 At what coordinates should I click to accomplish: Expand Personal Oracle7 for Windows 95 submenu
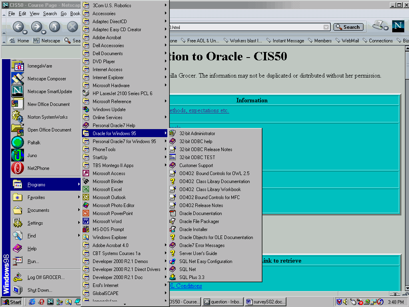[125, 142]
